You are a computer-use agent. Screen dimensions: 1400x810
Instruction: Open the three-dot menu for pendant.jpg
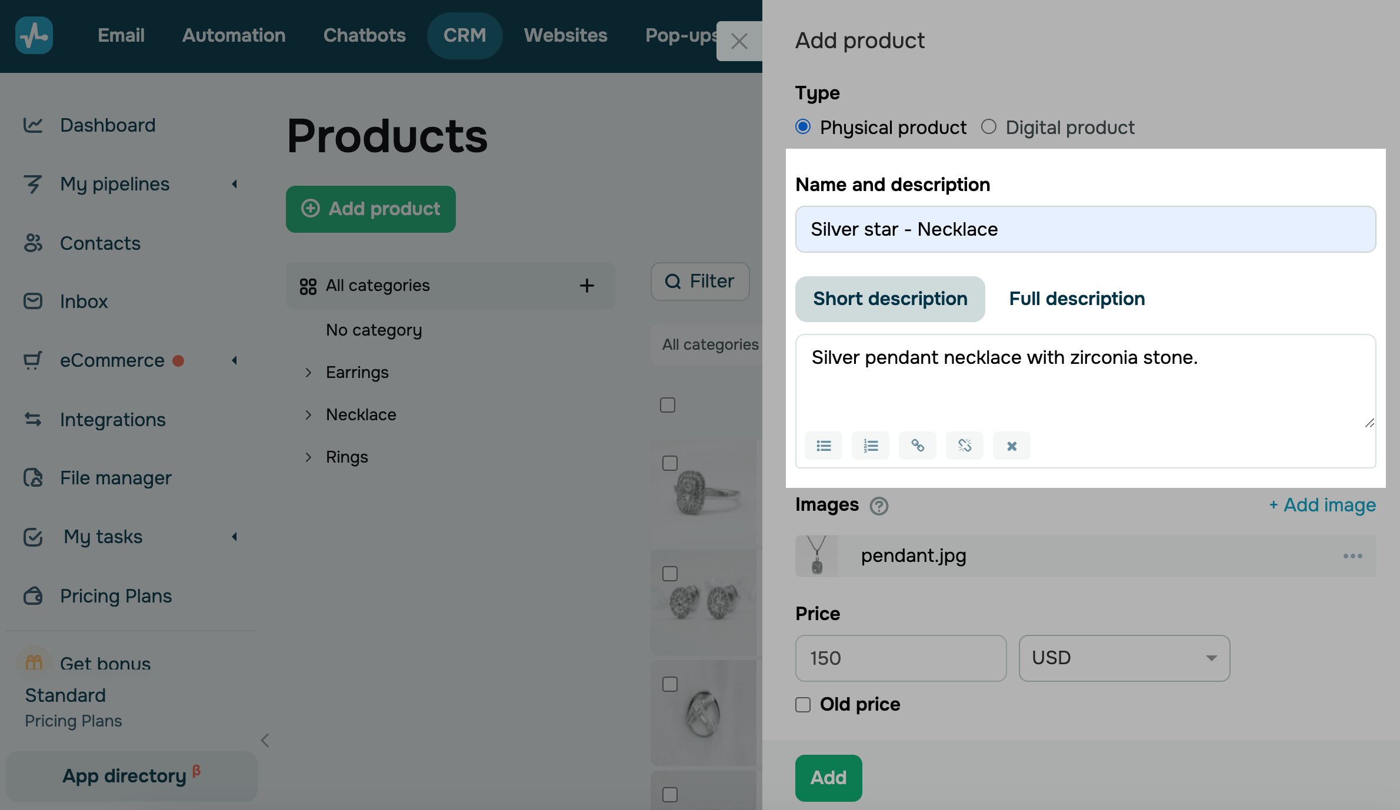(1352, 556)
